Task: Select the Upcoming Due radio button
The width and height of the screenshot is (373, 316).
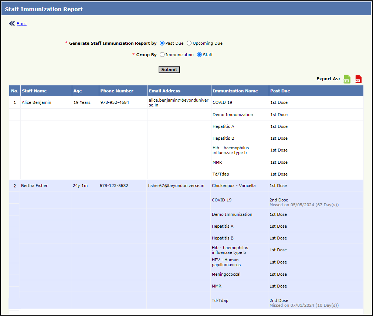Action: (x=189, y=43)
